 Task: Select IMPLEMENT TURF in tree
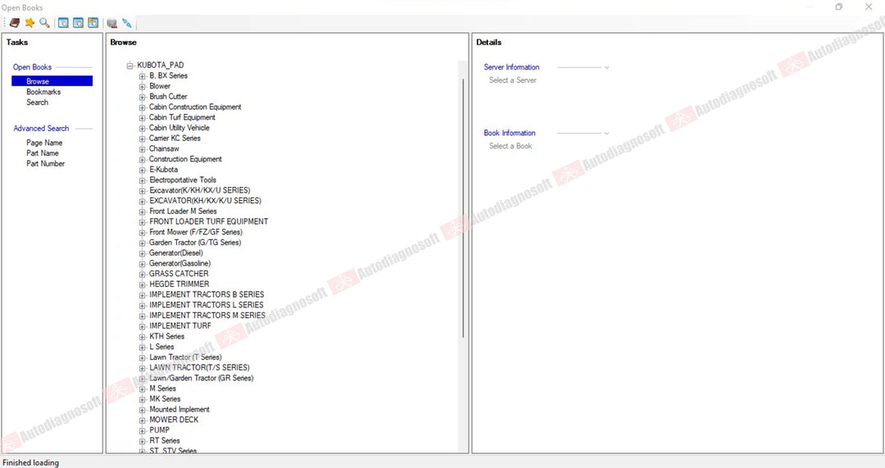click(180, 326)
